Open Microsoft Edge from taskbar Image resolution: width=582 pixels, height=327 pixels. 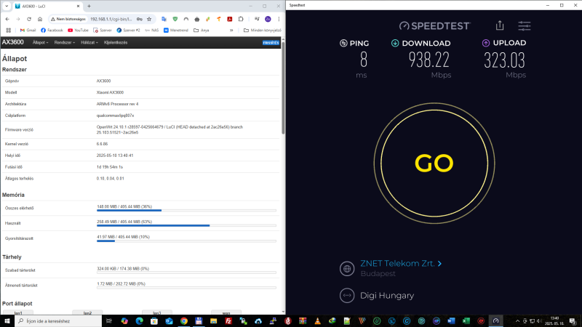pyautogui.click(x=139, y=321)
